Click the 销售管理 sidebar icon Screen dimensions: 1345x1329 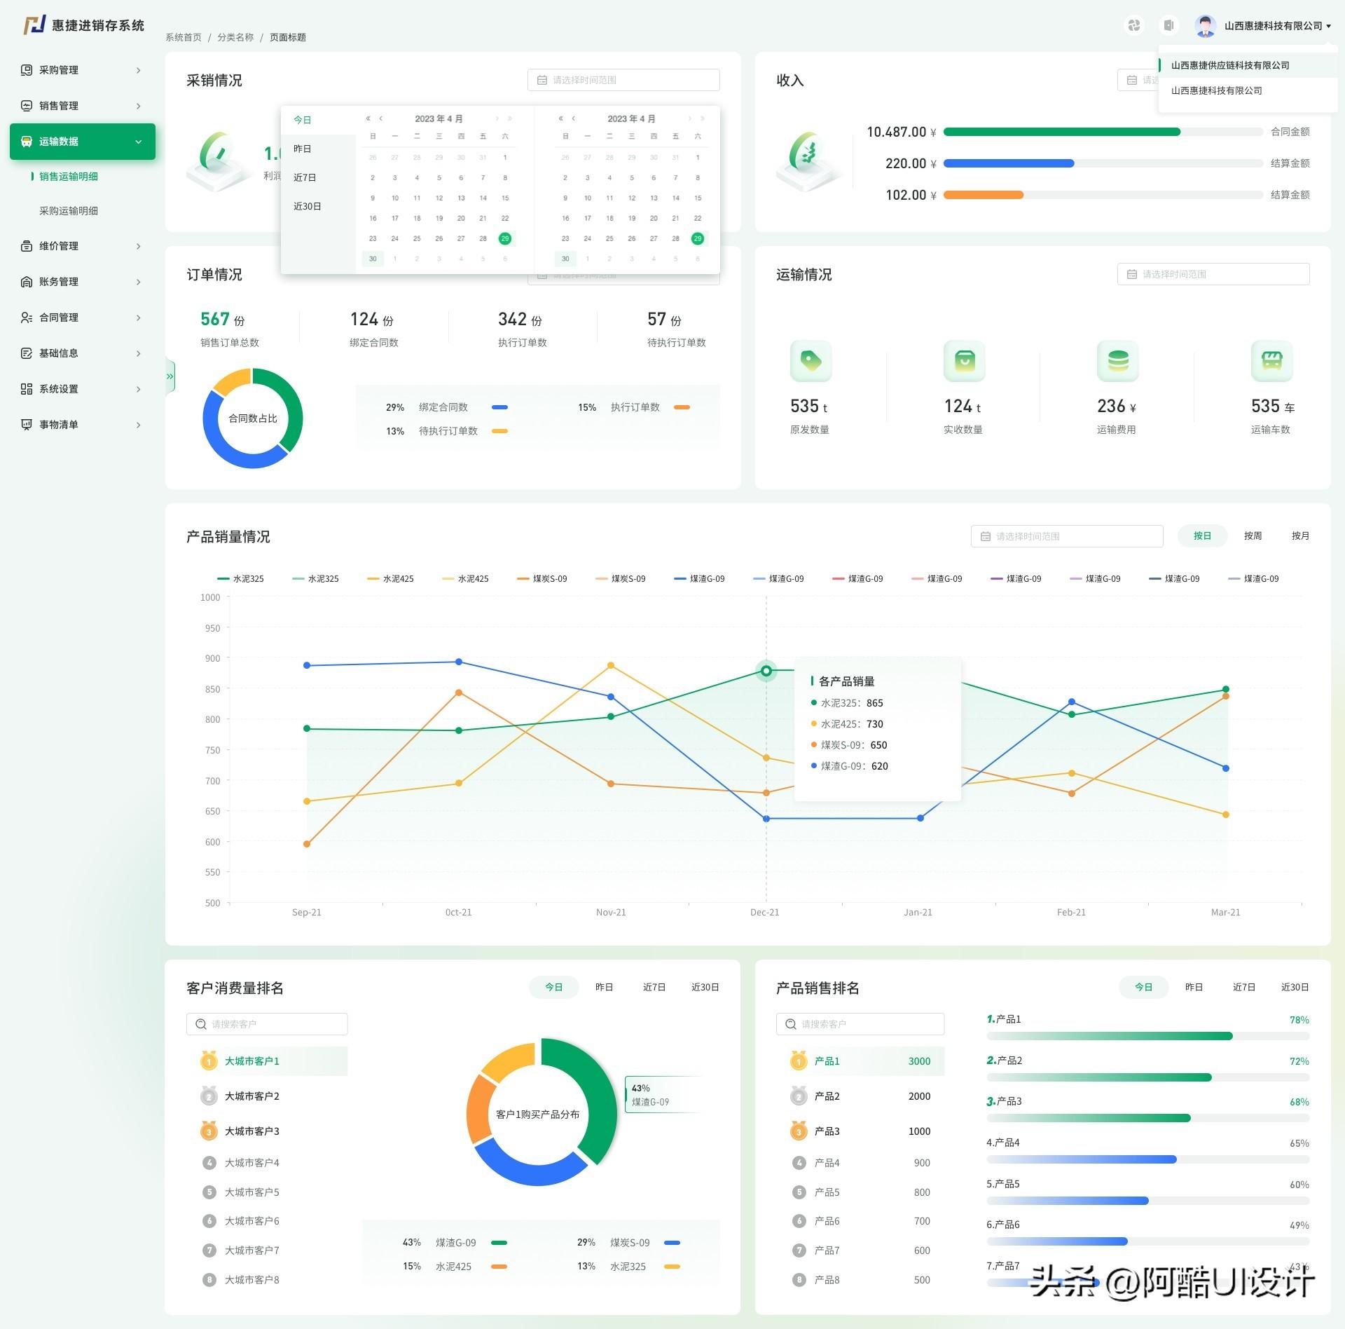27,106
